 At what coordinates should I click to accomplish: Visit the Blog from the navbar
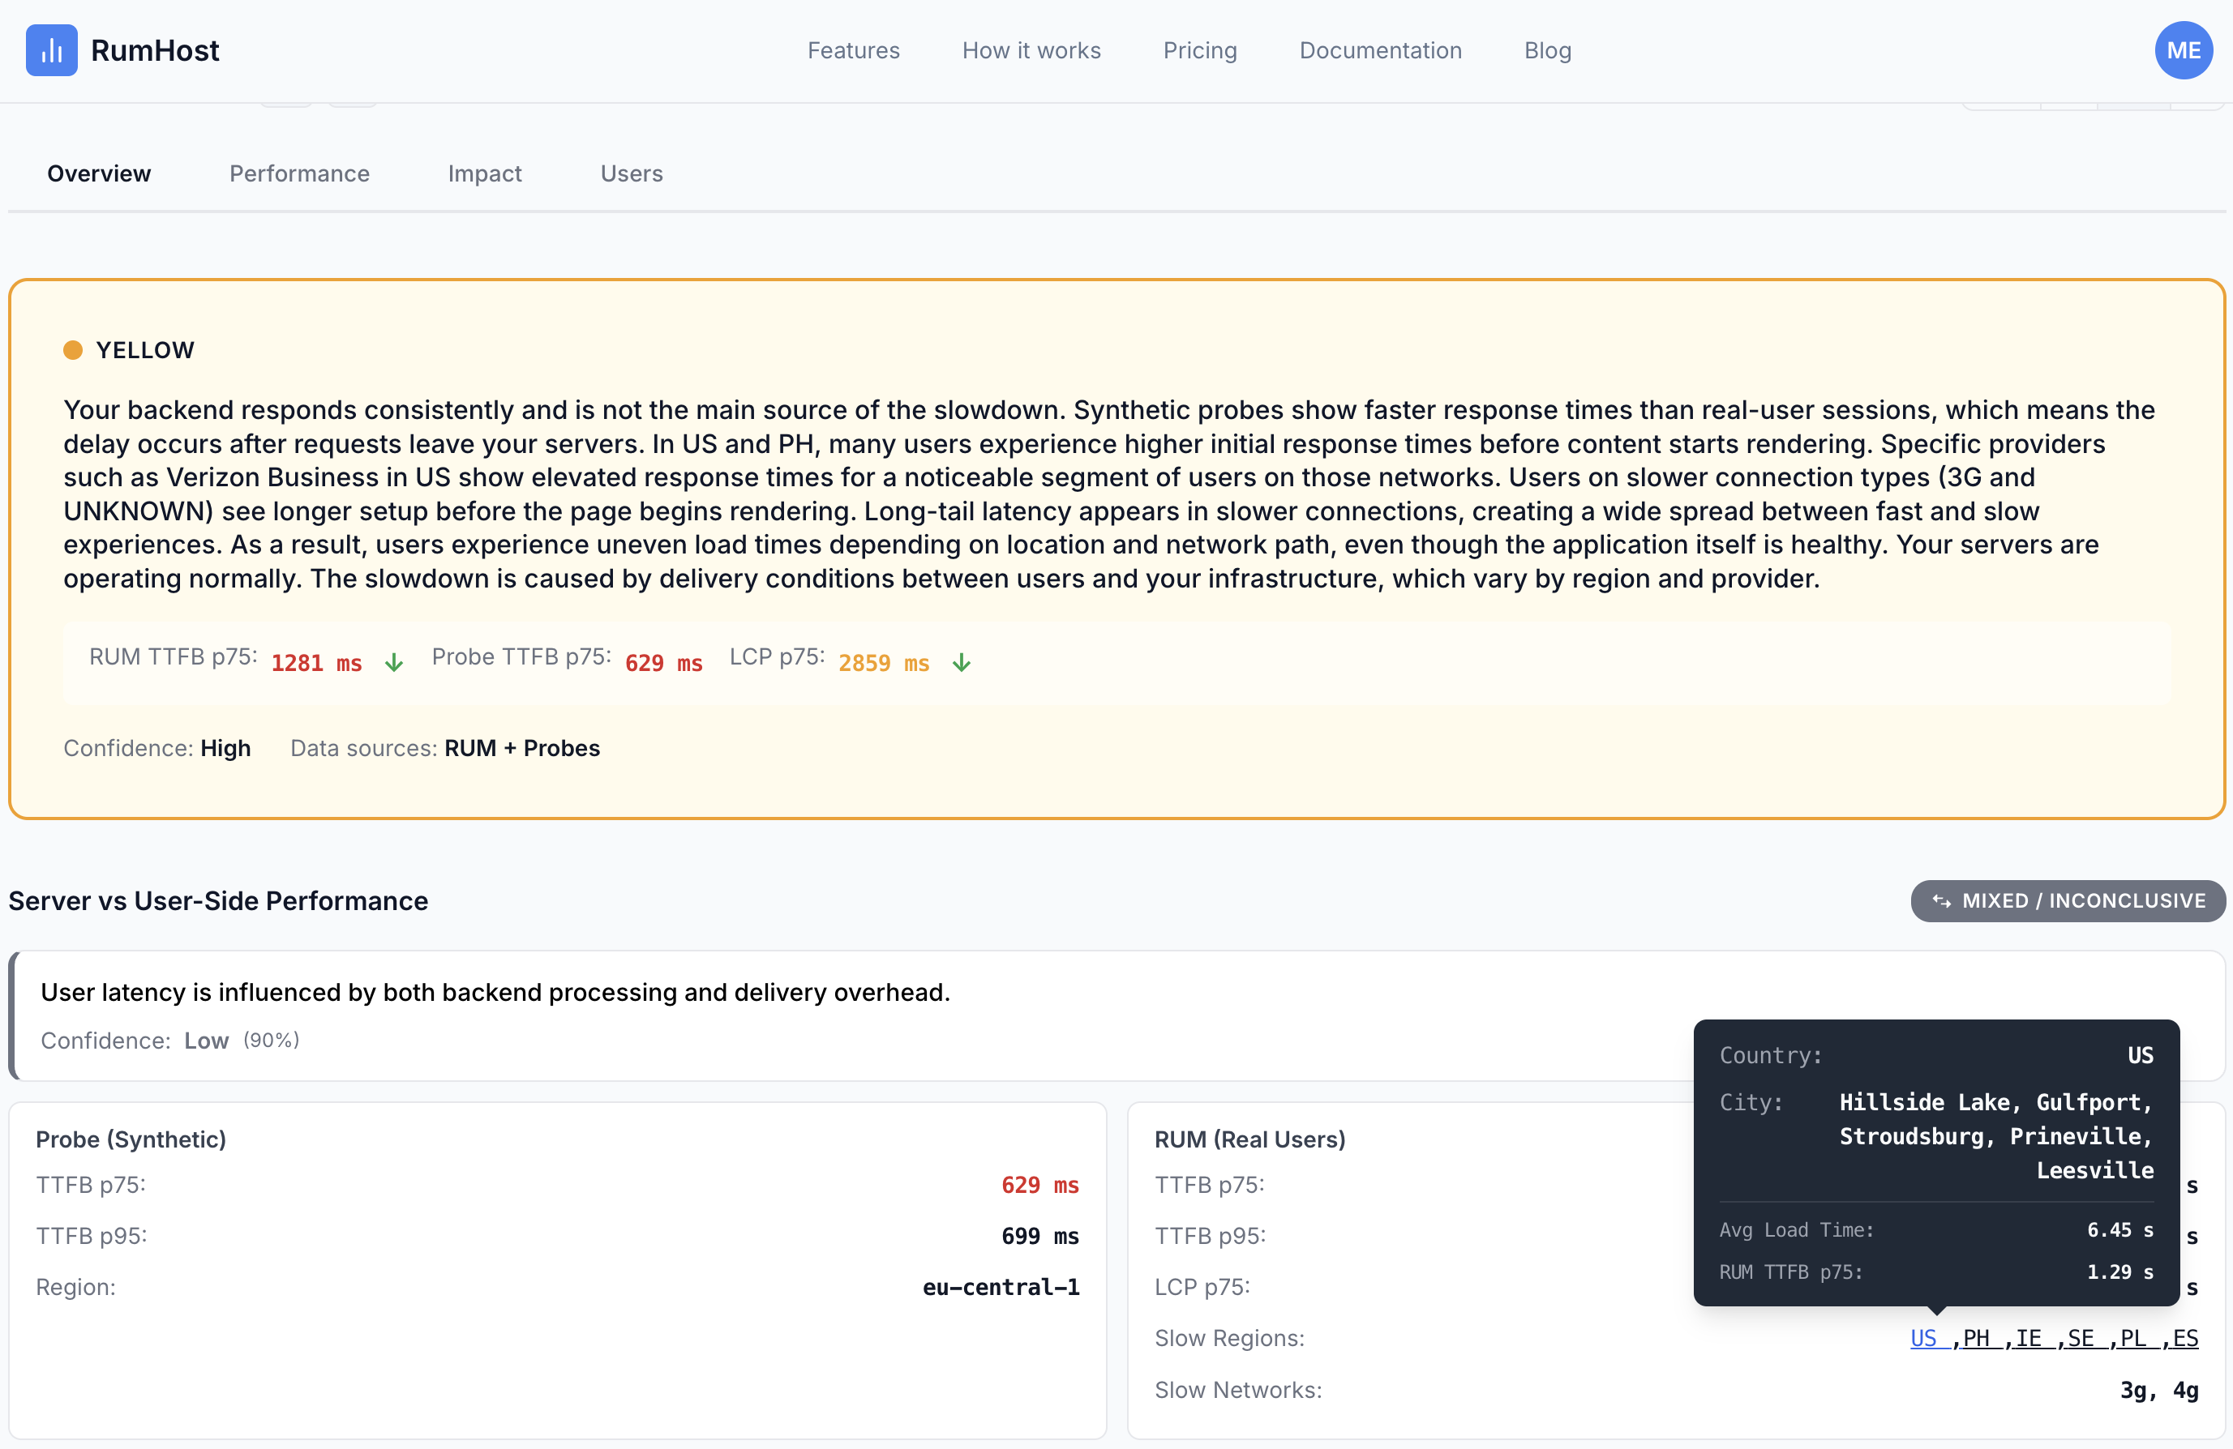[x=1547, y=50]
